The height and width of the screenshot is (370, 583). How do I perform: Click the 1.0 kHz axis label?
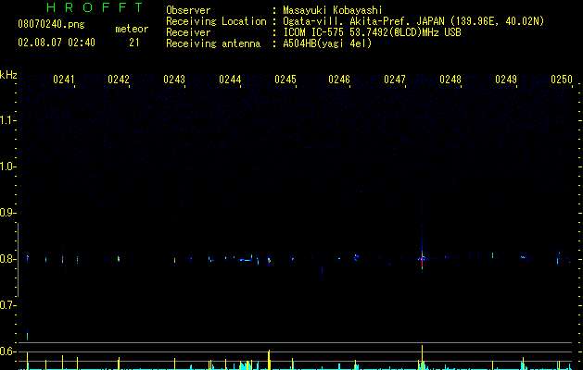[x=7, y=166]
